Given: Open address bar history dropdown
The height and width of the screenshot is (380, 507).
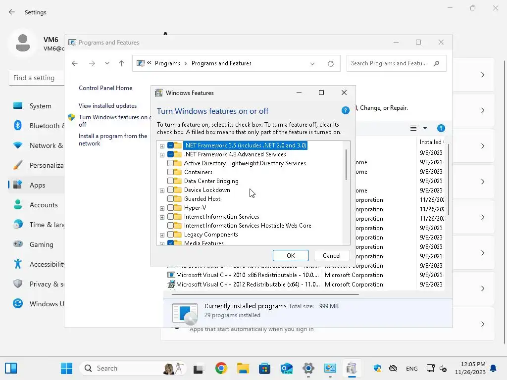Looking at the screenshot, I should (312, 64).
